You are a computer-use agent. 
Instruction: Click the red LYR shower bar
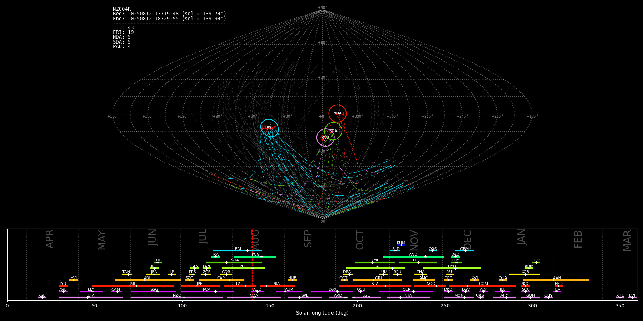click(63, 286)
